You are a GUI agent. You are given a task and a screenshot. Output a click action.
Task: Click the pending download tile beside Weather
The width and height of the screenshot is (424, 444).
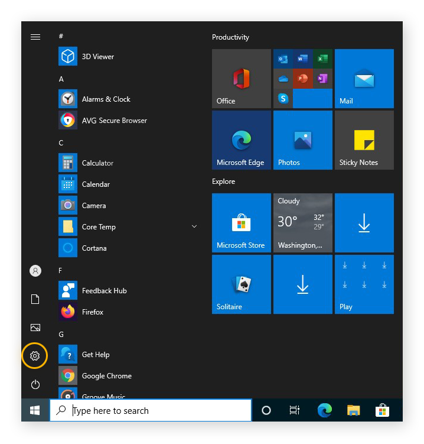[364, 222]
